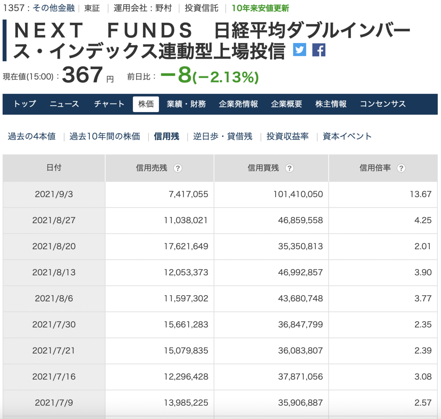Open the 資本イベント link
Viewport: 441px width, 419px height.
pyautogui.click(x=347, y=136)
